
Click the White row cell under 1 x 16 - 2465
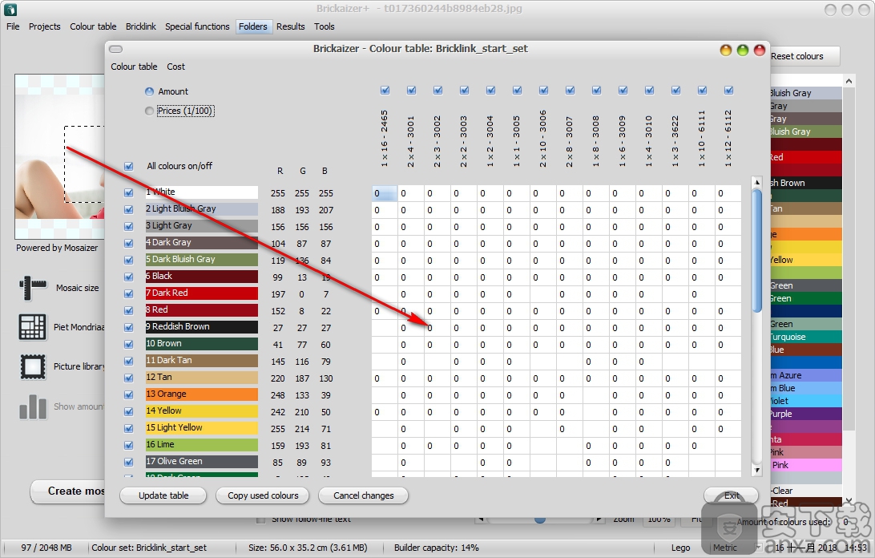tap(385, 193)
